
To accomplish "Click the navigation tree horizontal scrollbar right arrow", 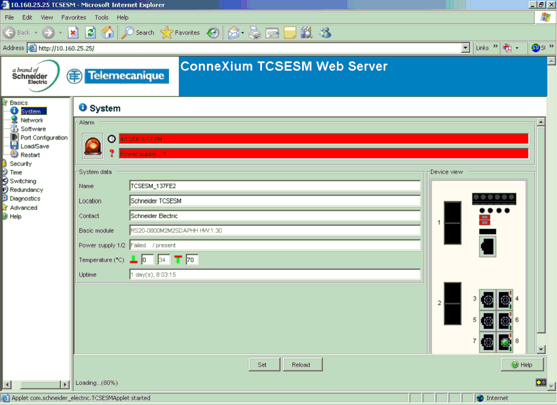I will [65, 384].
